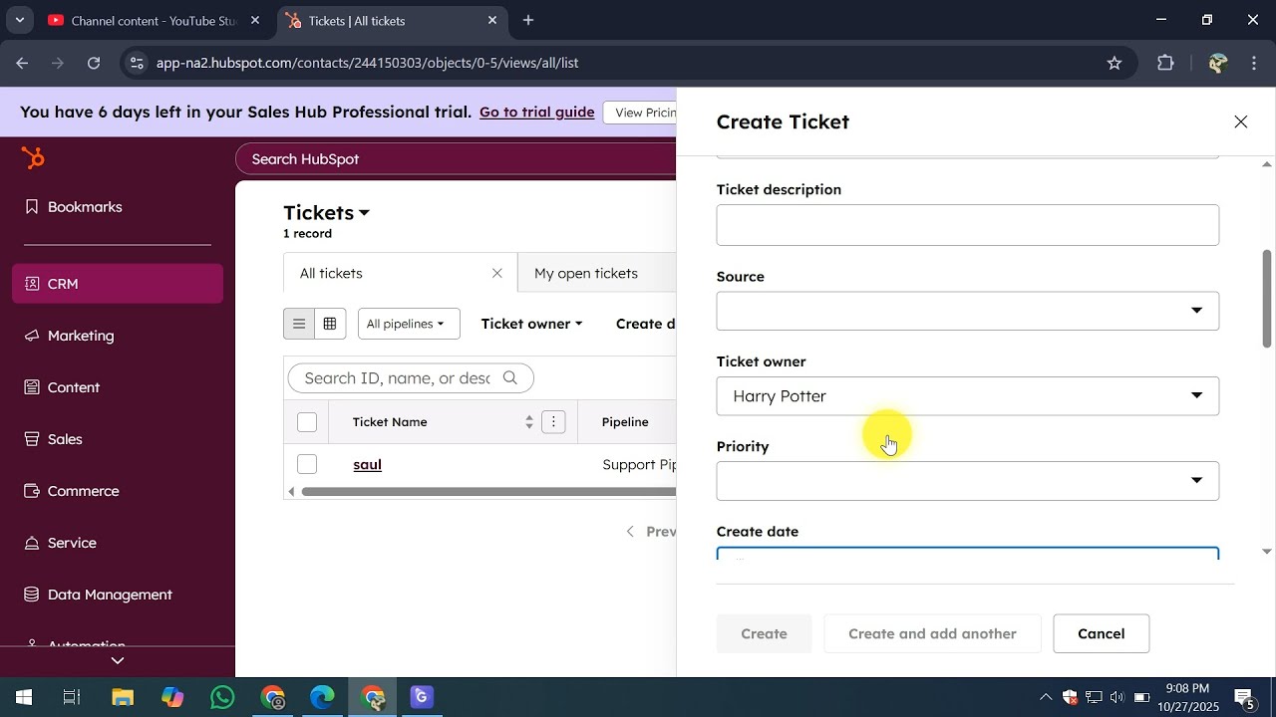
Task: Close the Create Ticket panel
Action: pyautogui.click(x=1240, y=121)
